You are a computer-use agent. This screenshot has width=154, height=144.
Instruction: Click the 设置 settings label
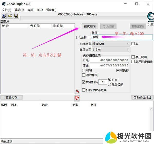150,24
